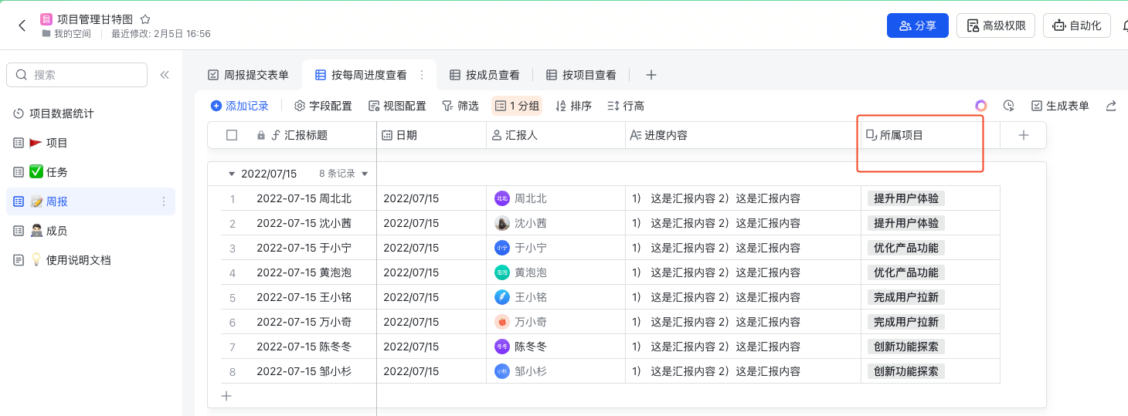Focus the 搜索 search field

tap(76, 75)
